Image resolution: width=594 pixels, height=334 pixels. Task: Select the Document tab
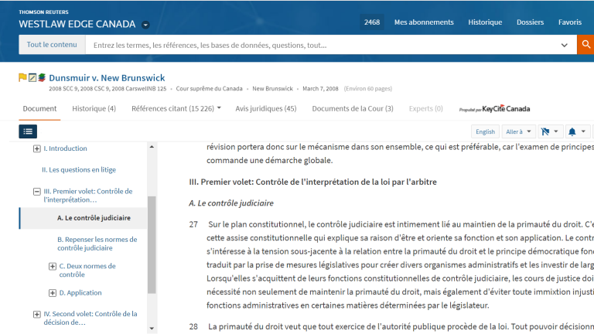tap(39, 109)
